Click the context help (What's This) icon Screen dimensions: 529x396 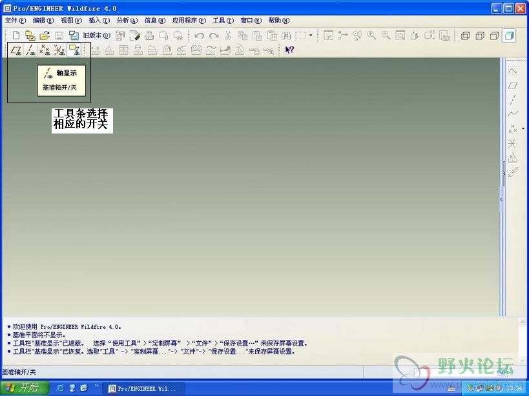289,50
